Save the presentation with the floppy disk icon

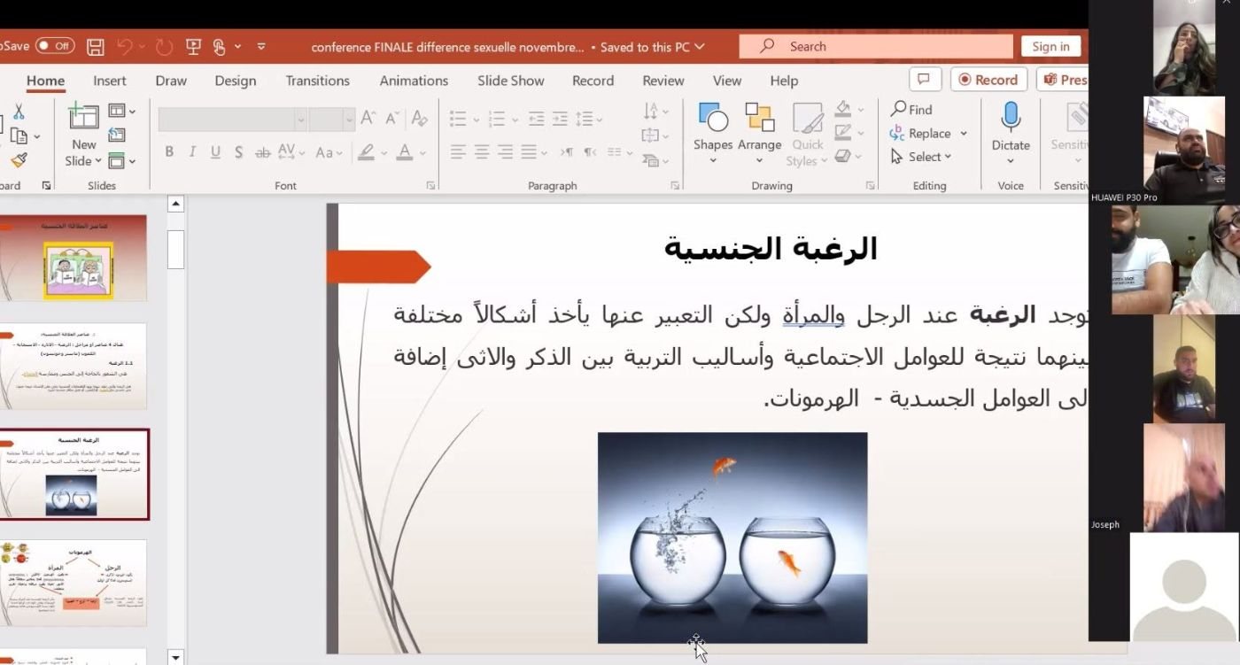point(96,47)
